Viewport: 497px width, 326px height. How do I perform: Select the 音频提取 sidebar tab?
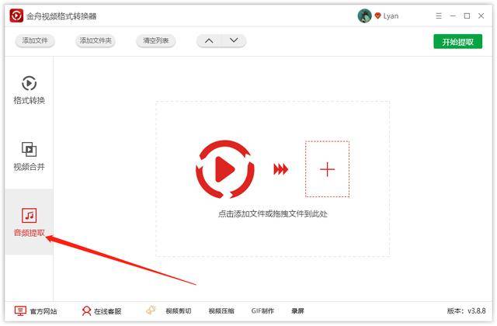point(29,222)
